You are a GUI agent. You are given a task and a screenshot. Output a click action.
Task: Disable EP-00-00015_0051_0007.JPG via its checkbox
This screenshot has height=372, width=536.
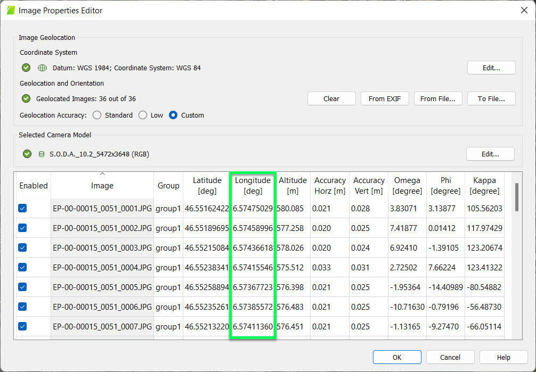point(22,326)
